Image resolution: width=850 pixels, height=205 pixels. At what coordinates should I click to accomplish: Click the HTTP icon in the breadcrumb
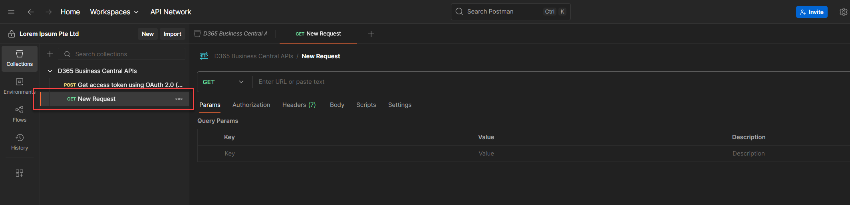pyautogui.click(x=204, y=56)
